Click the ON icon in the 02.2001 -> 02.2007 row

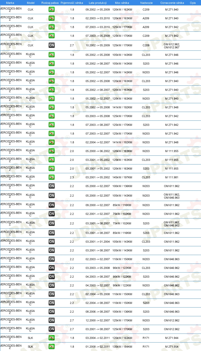pyautogui.click(x=51, y=214)
